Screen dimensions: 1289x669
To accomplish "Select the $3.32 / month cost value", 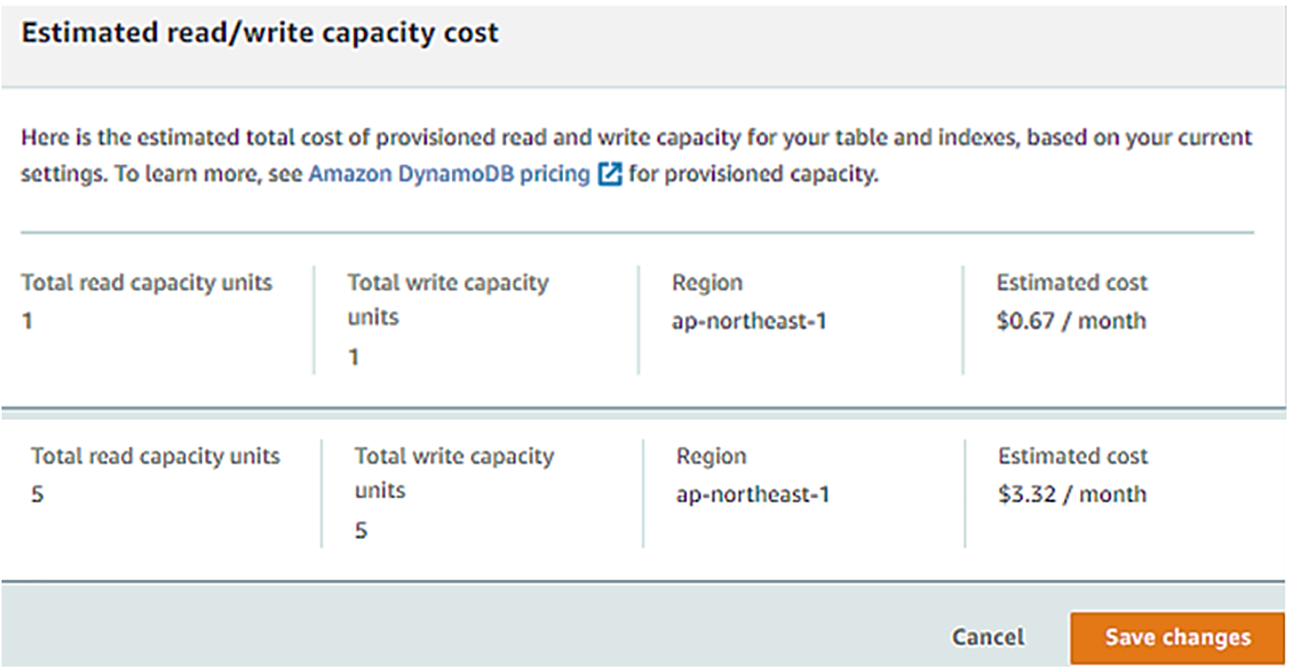I will pyautogui.click(x=1071, y=494).
